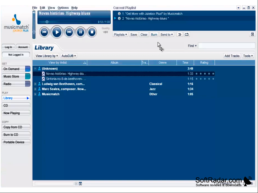This screenshot has height=193, width=258.
Task: Click the Burn to CD sidebar button
Action: (x=16, y=135)
